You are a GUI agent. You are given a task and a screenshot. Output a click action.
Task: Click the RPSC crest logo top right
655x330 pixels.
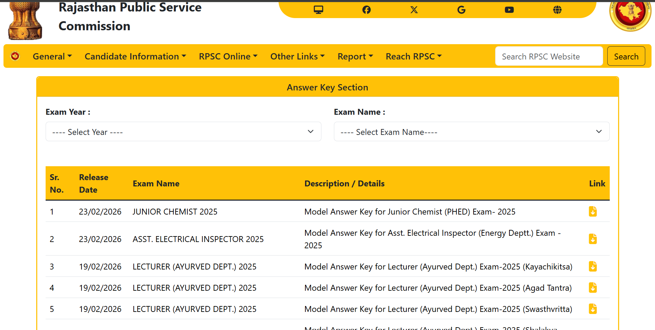(630, 17)
